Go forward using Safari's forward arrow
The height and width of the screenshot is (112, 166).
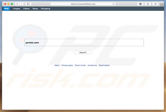pos(21,4)
